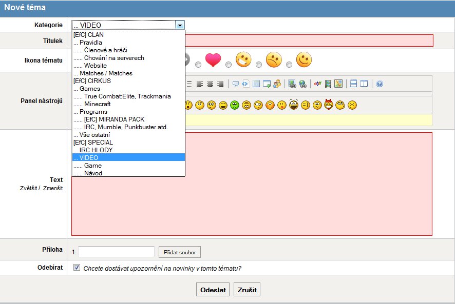The height and width of the screenshot is (304, 455).
Task: Choose '[EfC] CLAN' in category list
Action: pos(128,35)
